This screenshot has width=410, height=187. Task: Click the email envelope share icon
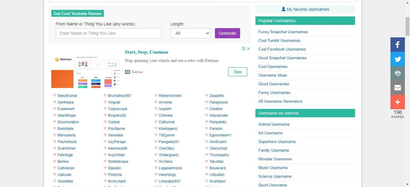[x=398, y=88]
